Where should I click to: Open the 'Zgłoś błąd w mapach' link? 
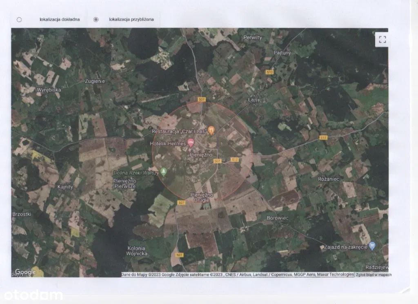tap(373, 275)
